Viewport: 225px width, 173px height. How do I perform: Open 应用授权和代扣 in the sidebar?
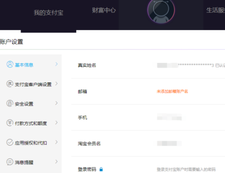[x=31, y=143]
